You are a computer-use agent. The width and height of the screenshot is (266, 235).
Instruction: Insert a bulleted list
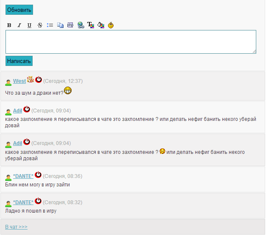[50, 25]
